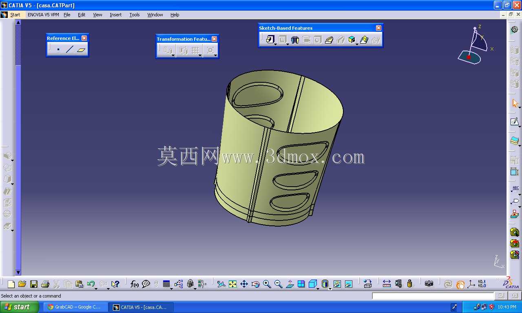Capture the viewport with the camera icon
Viewport: 522px width, 313px height.
pyautogui.click(x=429, y=284)
